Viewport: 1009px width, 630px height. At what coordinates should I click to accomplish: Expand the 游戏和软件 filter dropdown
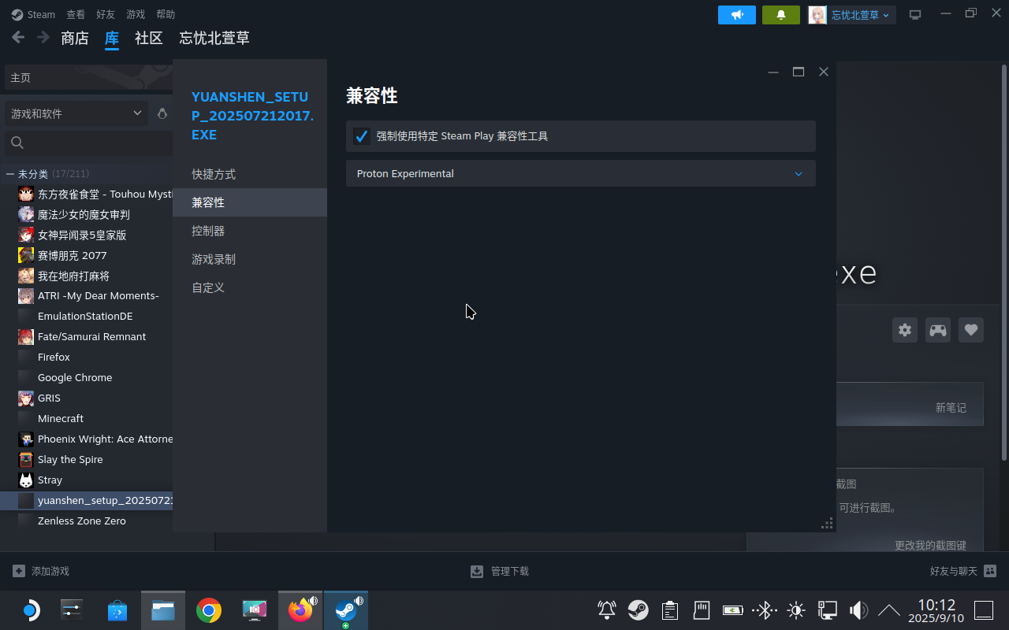(x=76, y=113)
